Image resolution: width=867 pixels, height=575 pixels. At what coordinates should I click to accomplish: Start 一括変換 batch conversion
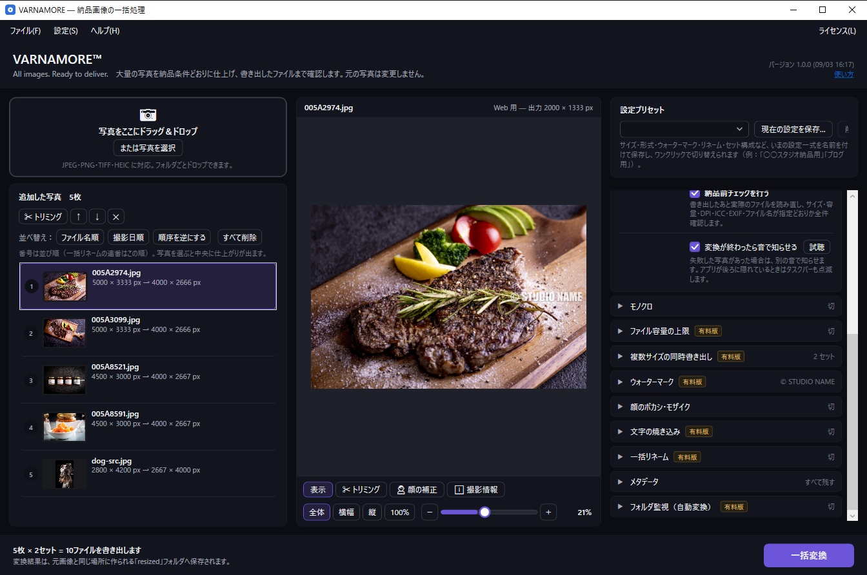coord(809,556)
